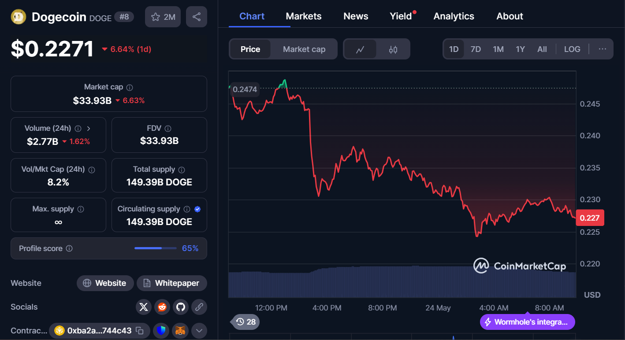Screen dimensions: 625x340
Task: Click the volume bars area of chart
Action: (x=402, y=282)
